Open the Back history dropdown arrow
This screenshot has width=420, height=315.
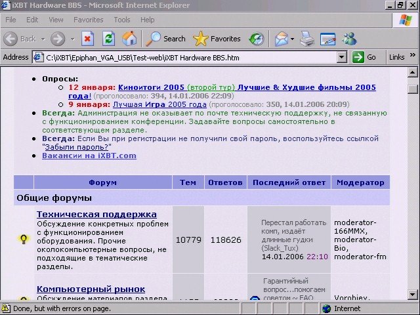click(x=43, y=39)
